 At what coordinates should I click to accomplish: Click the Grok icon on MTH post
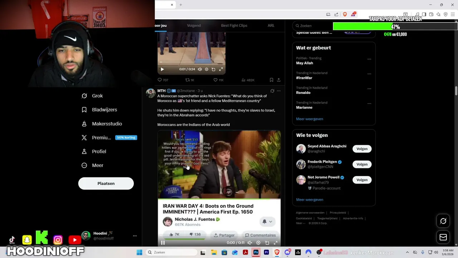coord(272,91)
